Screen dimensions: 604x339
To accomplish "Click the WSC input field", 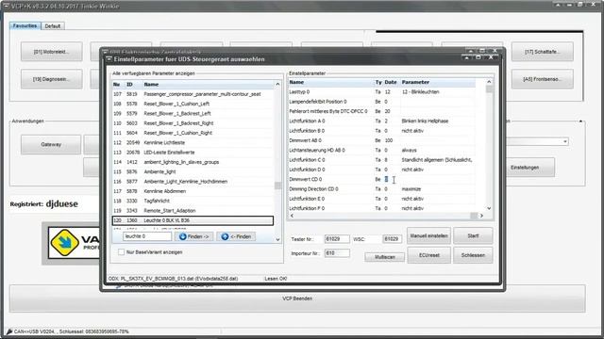I will pos(392,239).
